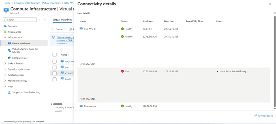The width and height of the screenshot is (276, 124).
Task: Click Healthy status icon in Destination row
Action: click(x=122, y=106)
